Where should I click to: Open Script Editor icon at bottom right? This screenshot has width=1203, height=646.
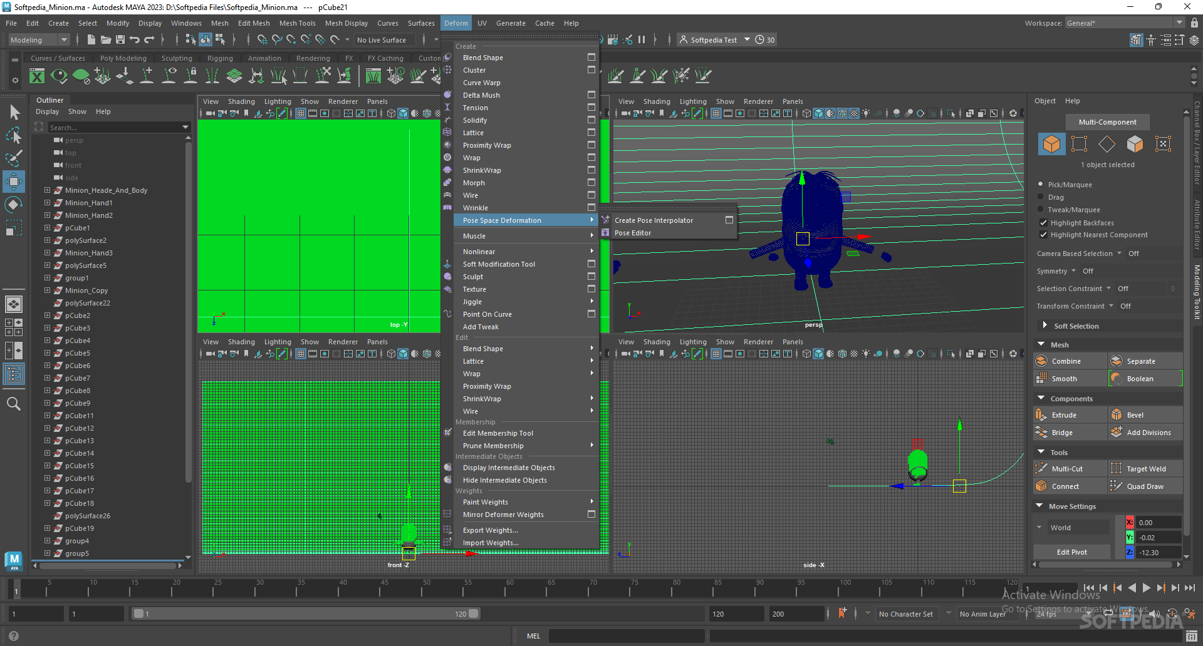(1192, 637)
